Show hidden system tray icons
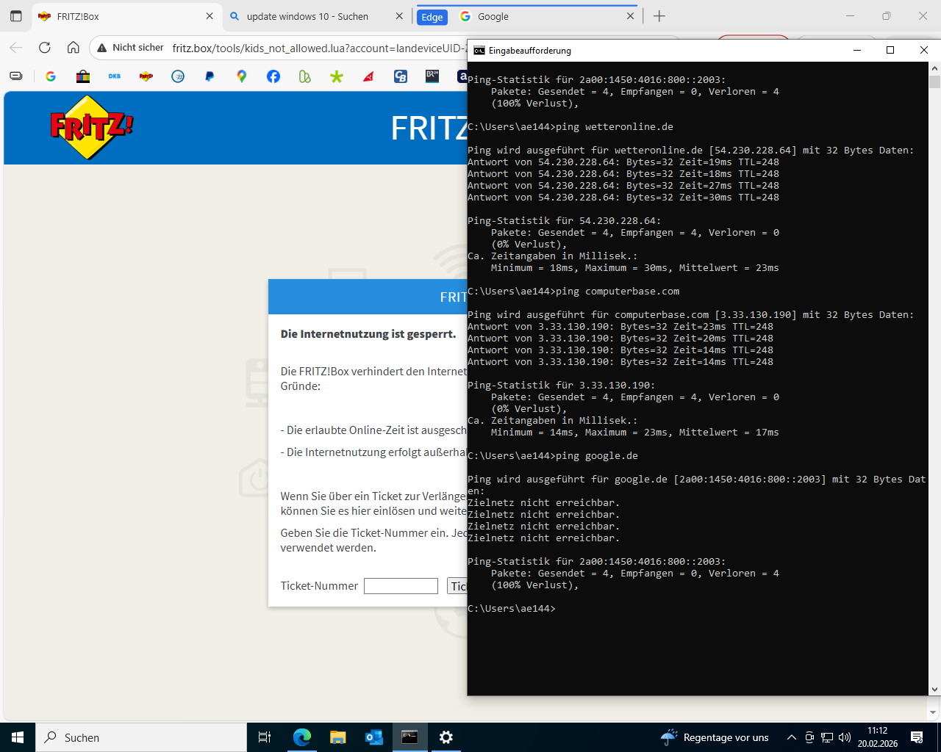Image resolution: width=941 pixels, height=752 pixels. 792,737
